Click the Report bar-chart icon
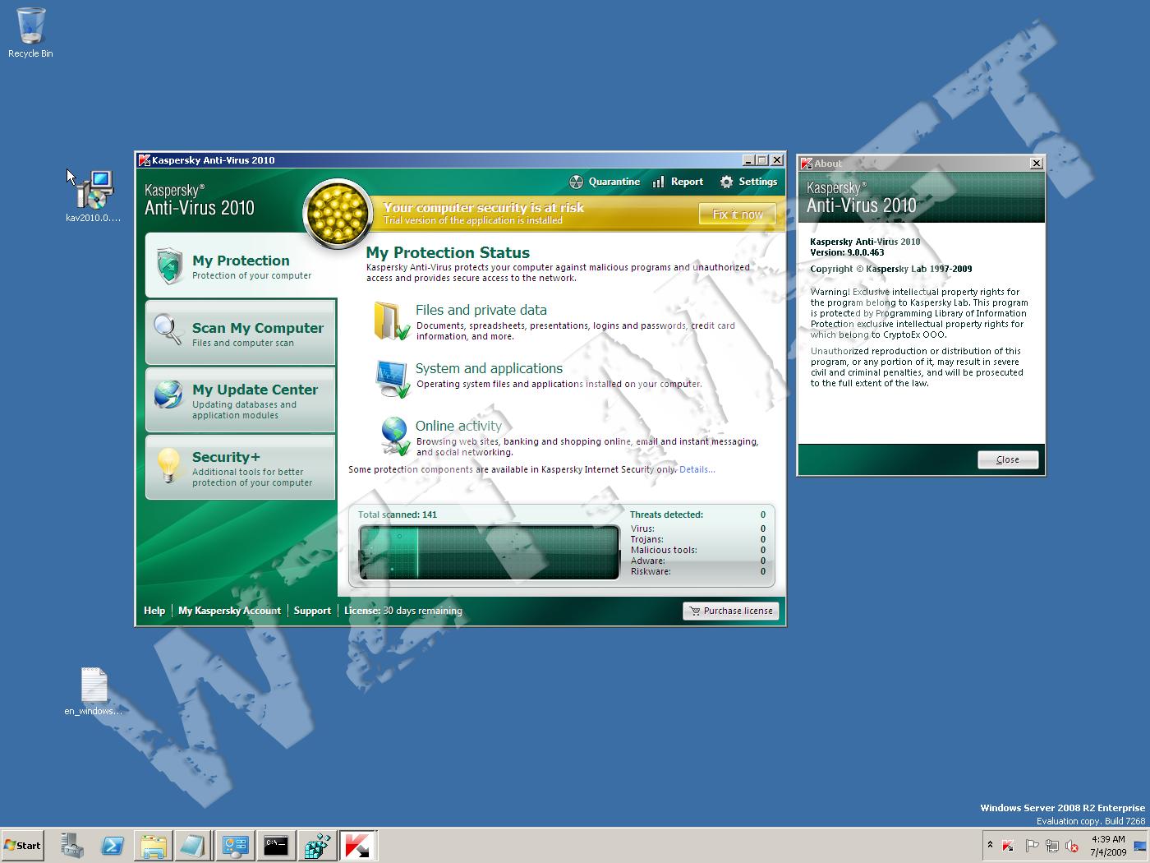The width and height of the screenshot is (1150, 863). click(658, 182)
